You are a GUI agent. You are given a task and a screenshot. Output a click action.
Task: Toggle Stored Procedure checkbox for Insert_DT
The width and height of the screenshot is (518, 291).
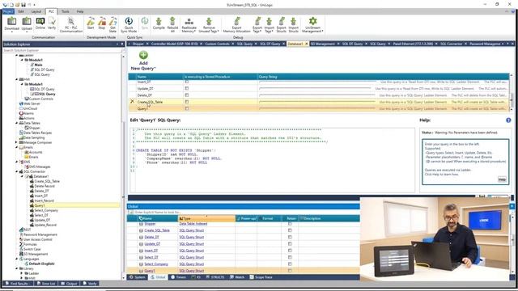[187, 82]
